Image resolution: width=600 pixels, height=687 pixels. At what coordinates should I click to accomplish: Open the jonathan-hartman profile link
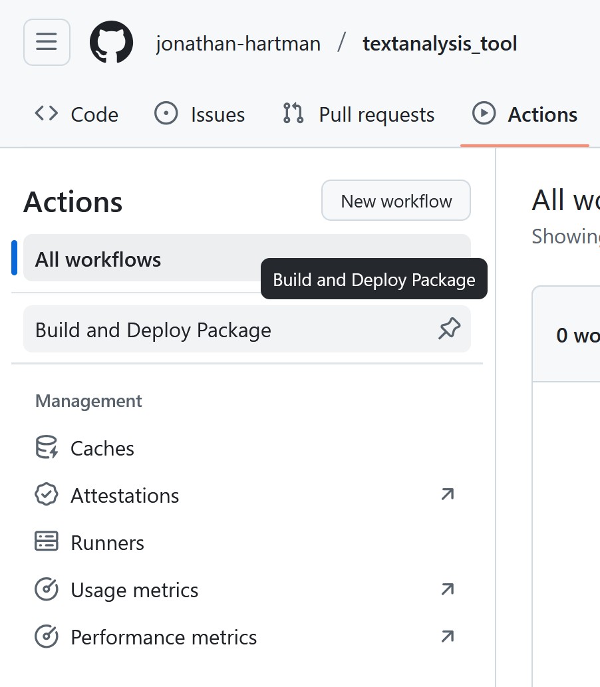tap(238, 44)
